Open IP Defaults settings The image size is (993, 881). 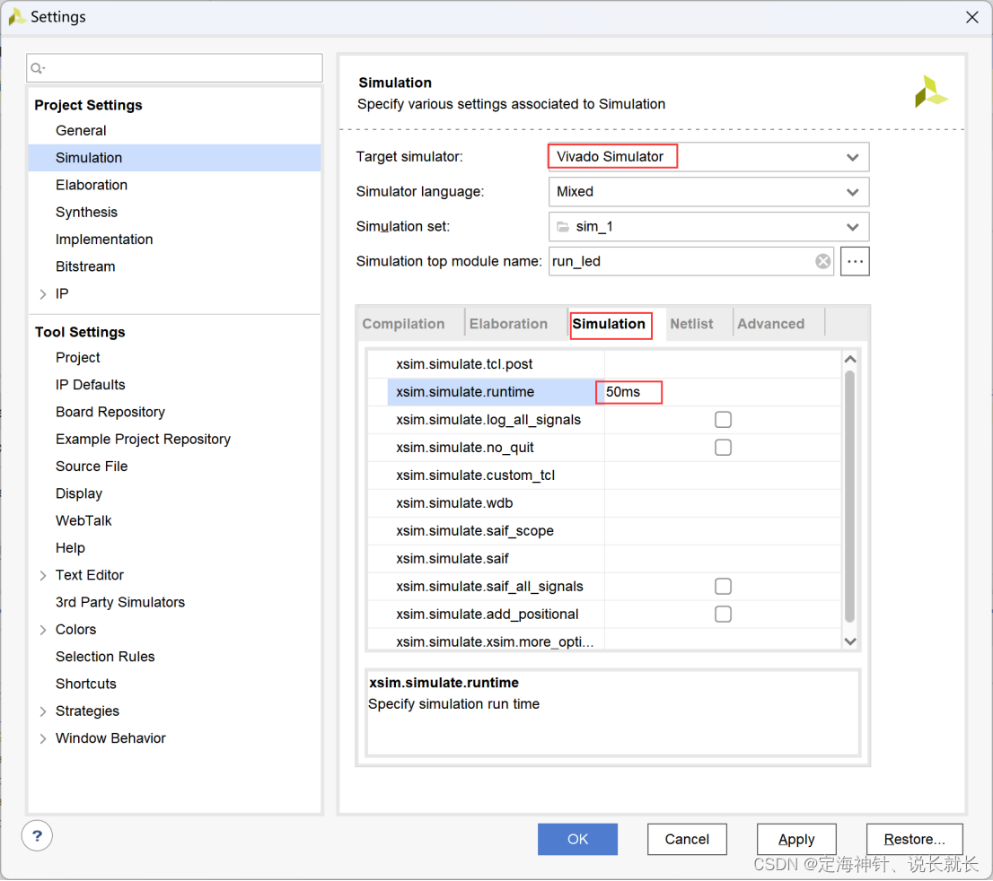(91, 386)
